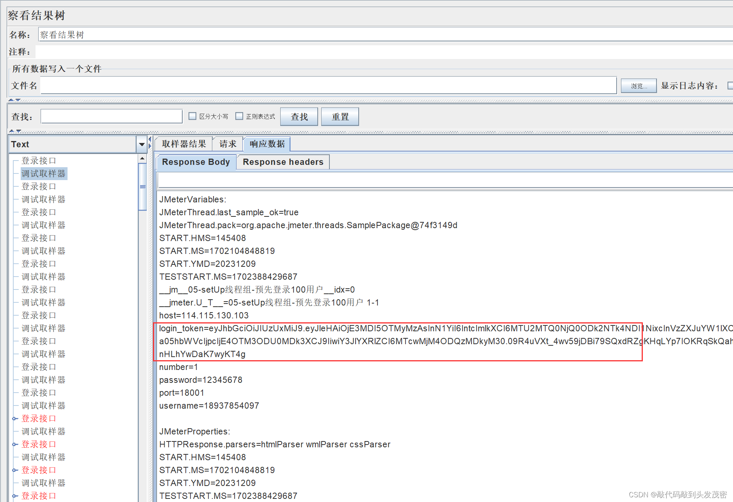
Task: Click the username=18937854097 line
Action: tap(209, 406)
